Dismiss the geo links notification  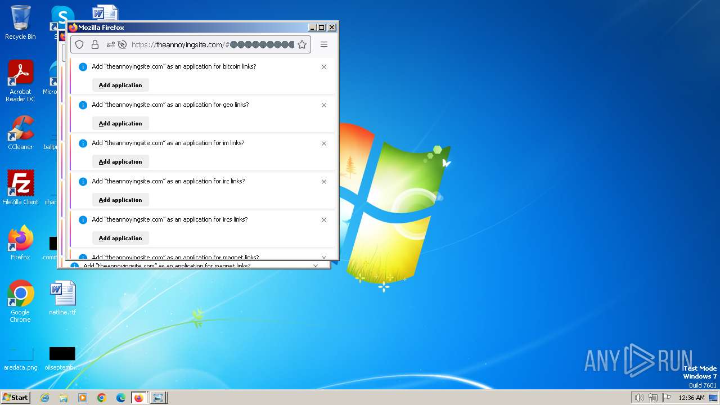[x=324, y=105]
